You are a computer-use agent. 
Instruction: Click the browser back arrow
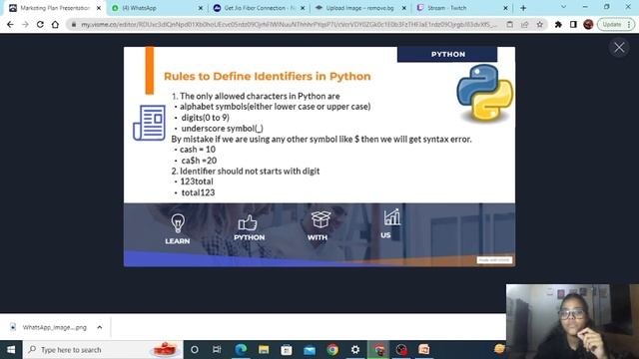[10, 24]
